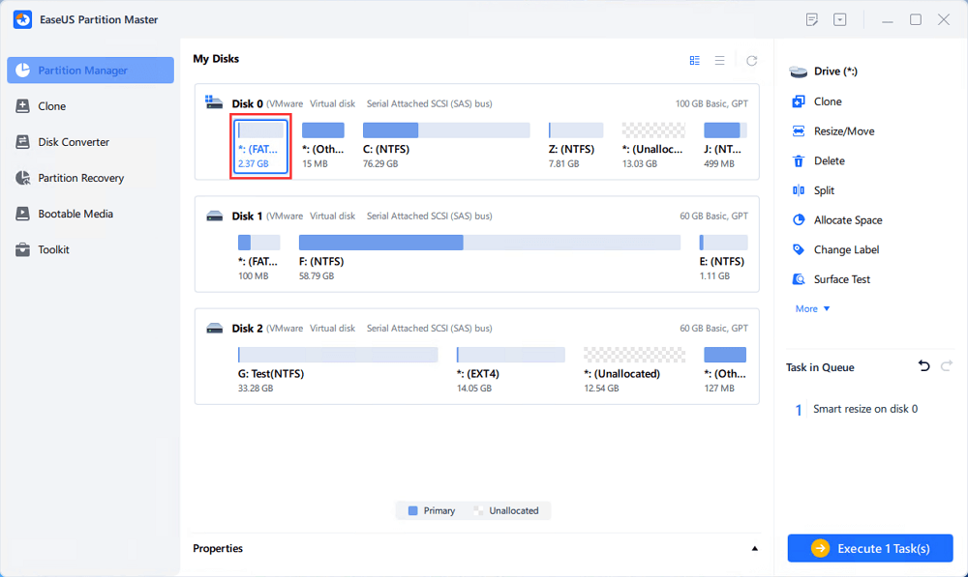
Task: Select the J: 499 MB partition
Action: (x=725, y=146)
